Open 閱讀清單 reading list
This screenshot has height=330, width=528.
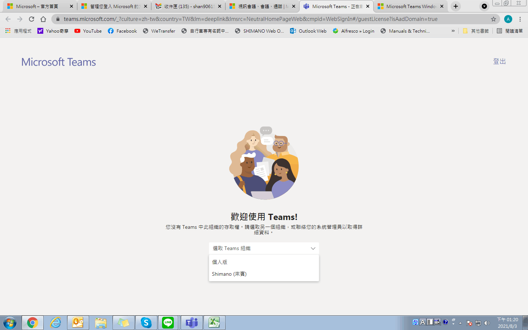coord(510,31)
